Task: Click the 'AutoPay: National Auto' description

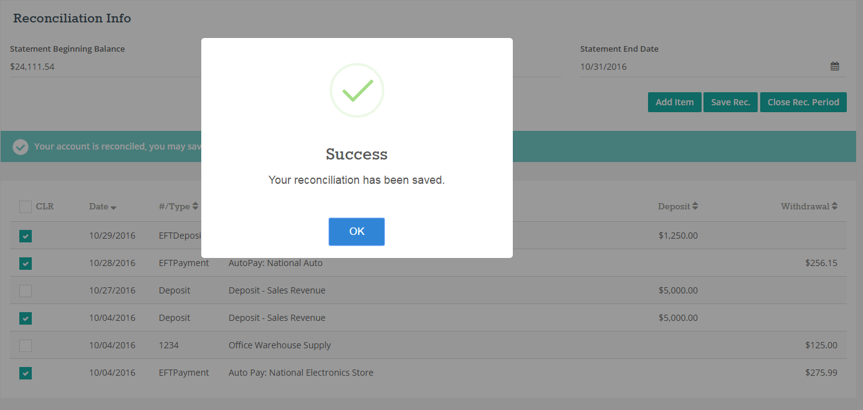Action: click(x=275, y=263)
